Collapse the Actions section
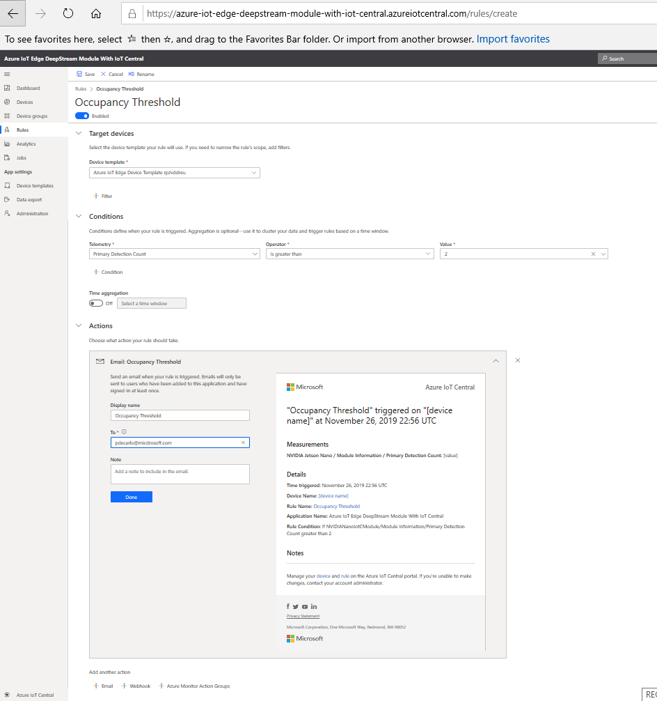The width and height of the screenshot is (657, 701). pos(79,326)
